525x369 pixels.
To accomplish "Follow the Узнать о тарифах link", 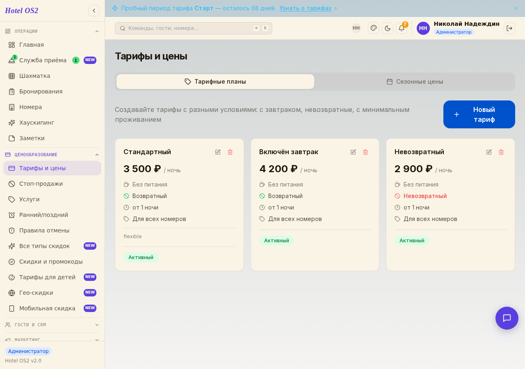I will pos(306,8).
